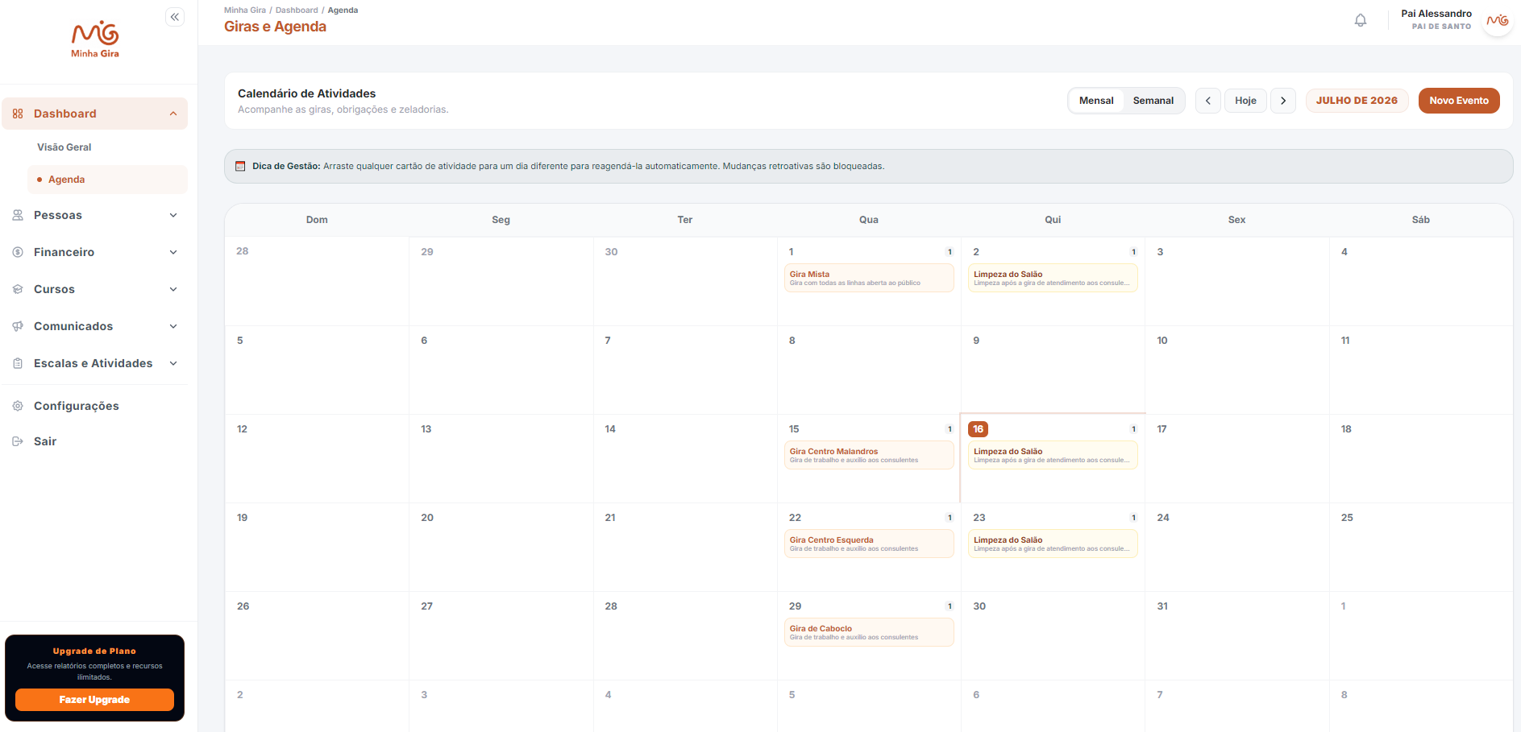
Task: Click the JULHO DE 2026 month label
Action: (x=1357, y=101)
